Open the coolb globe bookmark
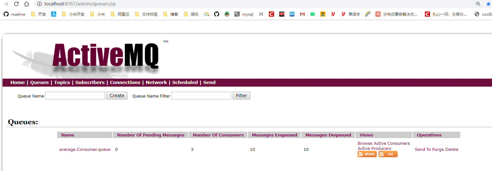 483,14
